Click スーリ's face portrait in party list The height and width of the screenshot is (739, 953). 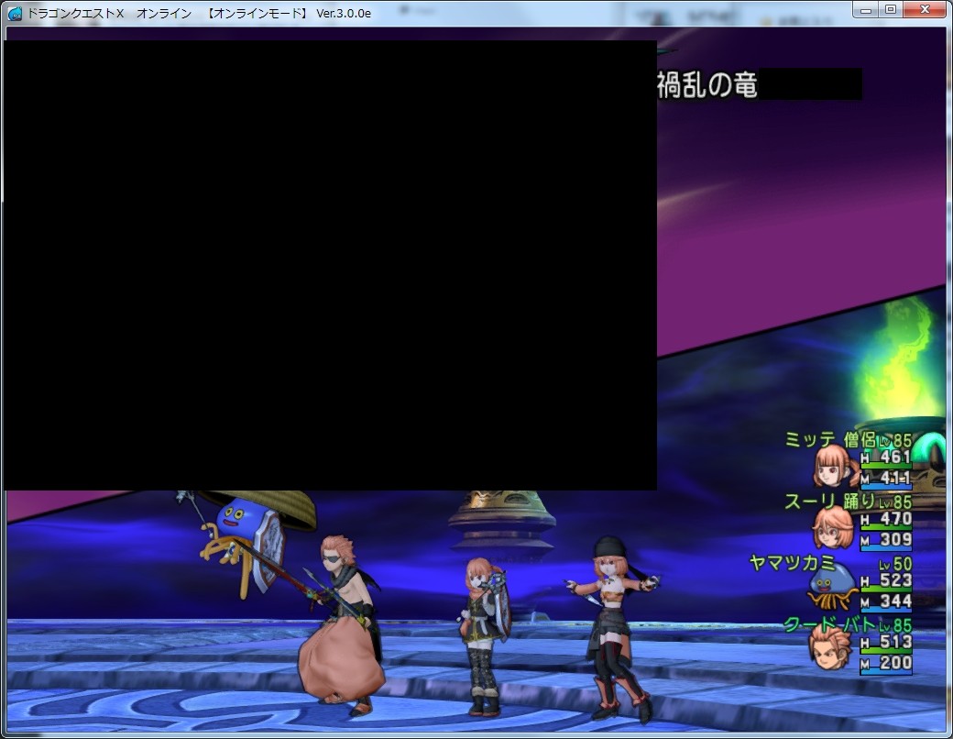833,528
